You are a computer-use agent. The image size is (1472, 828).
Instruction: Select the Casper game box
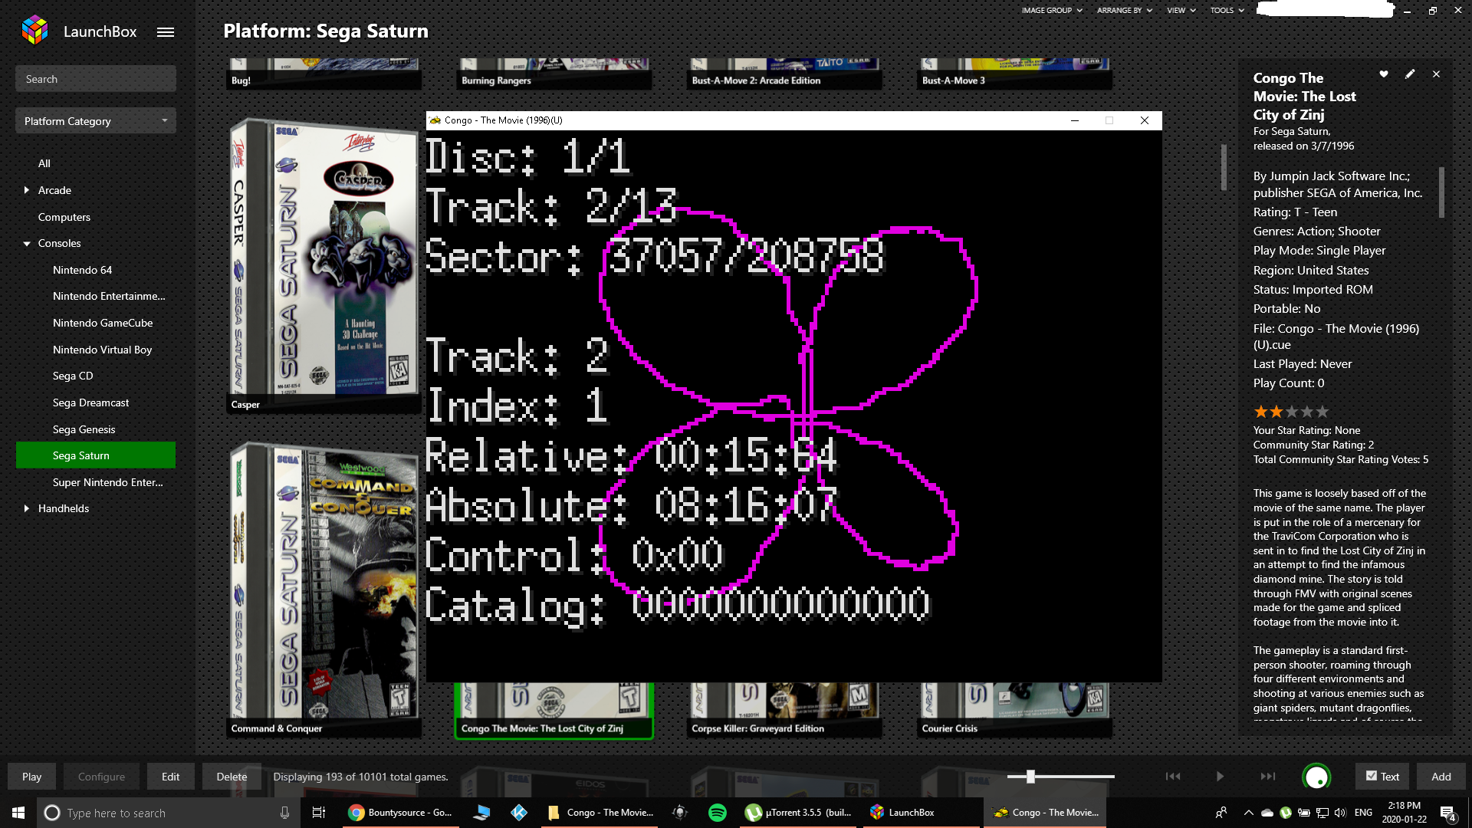point(324,264)
